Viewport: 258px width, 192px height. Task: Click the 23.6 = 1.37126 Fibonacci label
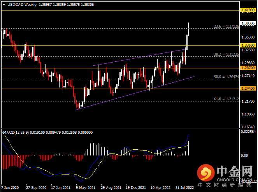tap(226, 26)
